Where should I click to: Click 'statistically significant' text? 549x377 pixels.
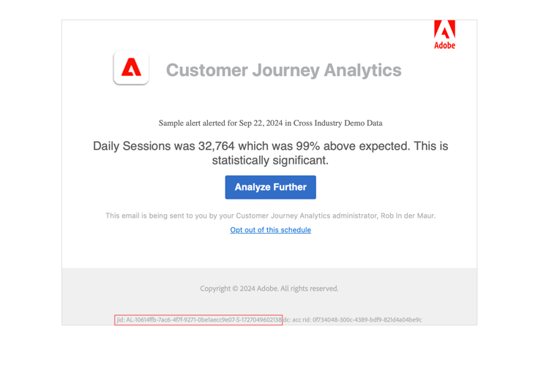click(x=269, y=161)
